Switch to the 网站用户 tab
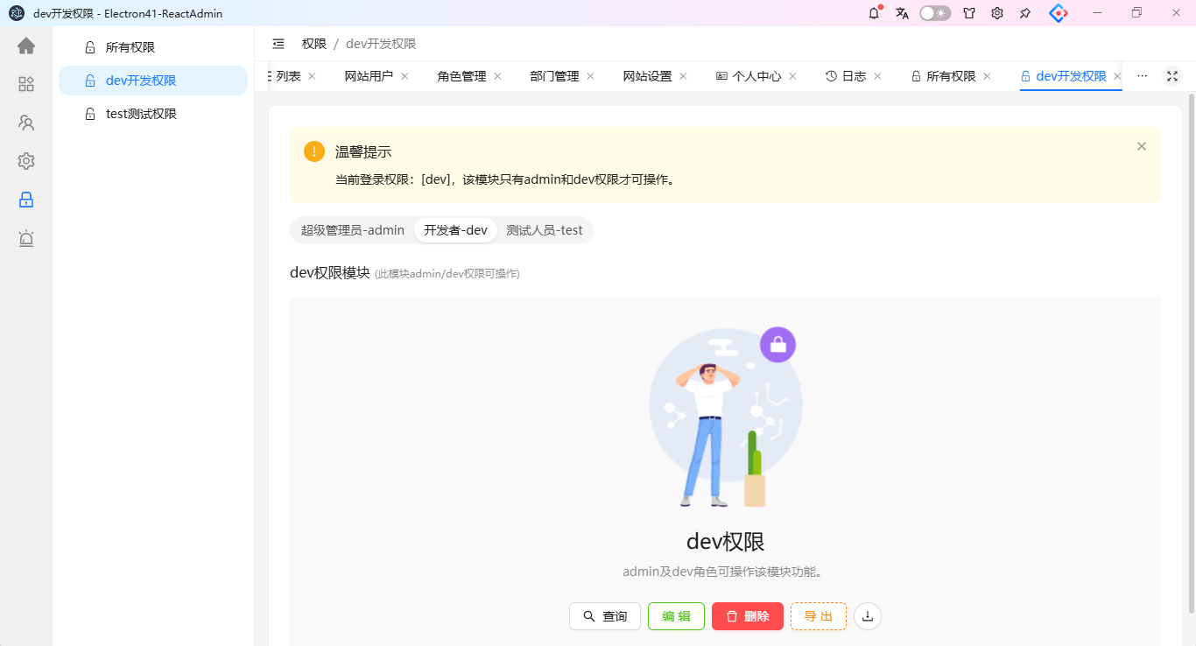 pyautogui.click(x=369, y=76)
